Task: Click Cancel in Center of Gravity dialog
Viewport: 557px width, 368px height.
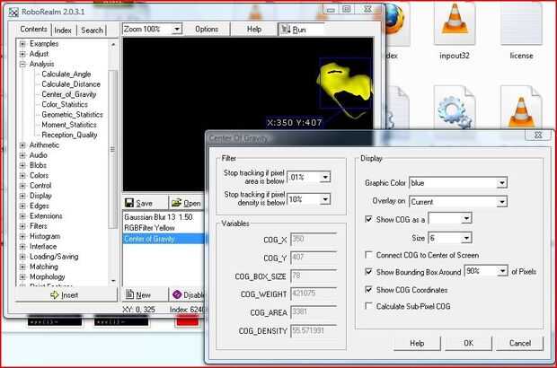Action: click(x=519, y=343)
